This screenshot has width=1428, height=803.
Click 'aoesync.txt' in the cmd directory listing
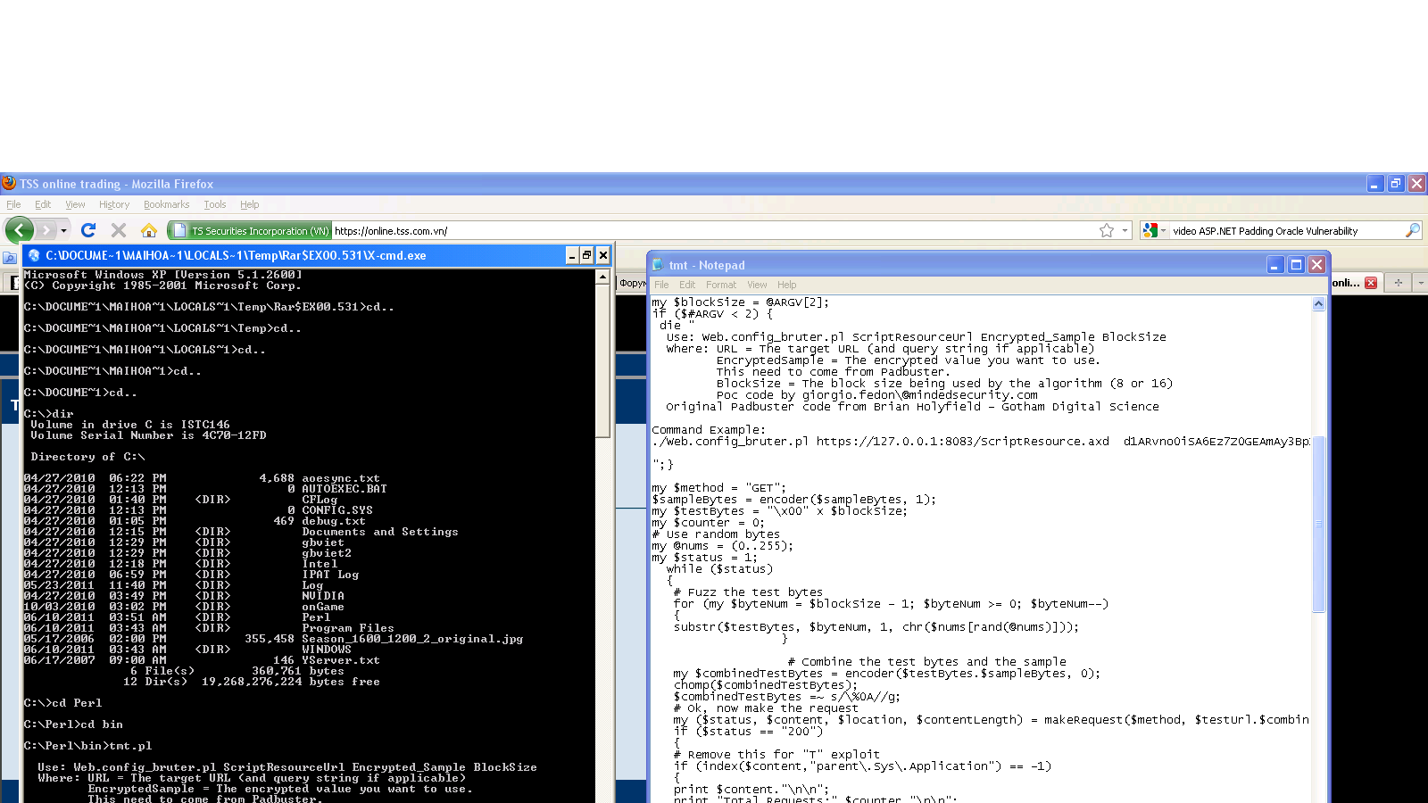coord(341,478)
